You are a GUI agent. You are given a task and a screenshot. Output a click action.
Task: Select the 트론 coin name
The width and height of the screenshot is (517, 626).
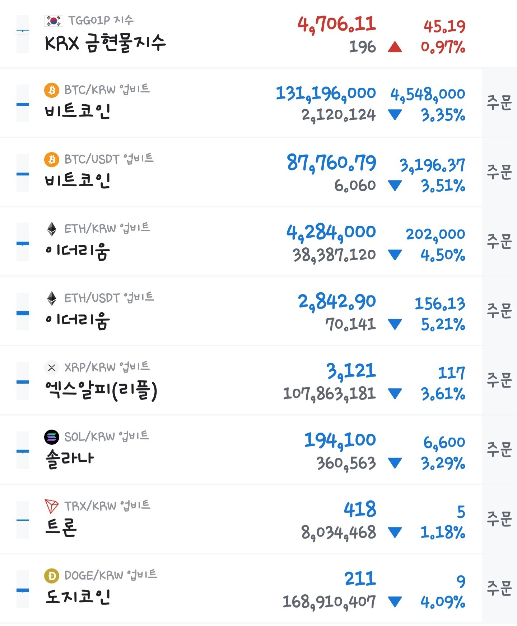point(61,527)
